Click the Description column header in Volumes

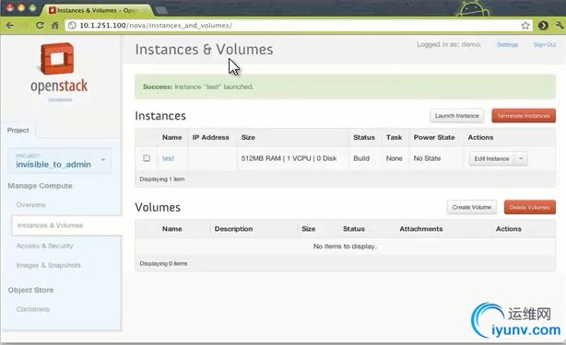pos(233,229)
